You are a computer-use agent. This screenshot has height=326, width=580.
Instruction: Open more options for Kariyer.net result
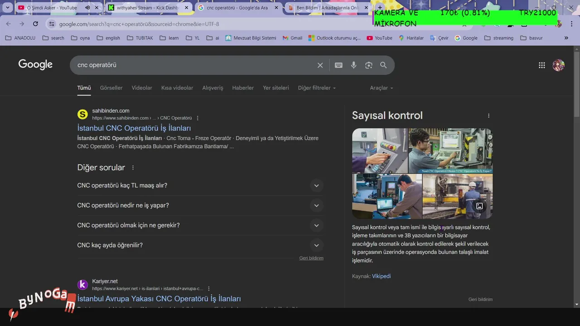pos(209,288)
